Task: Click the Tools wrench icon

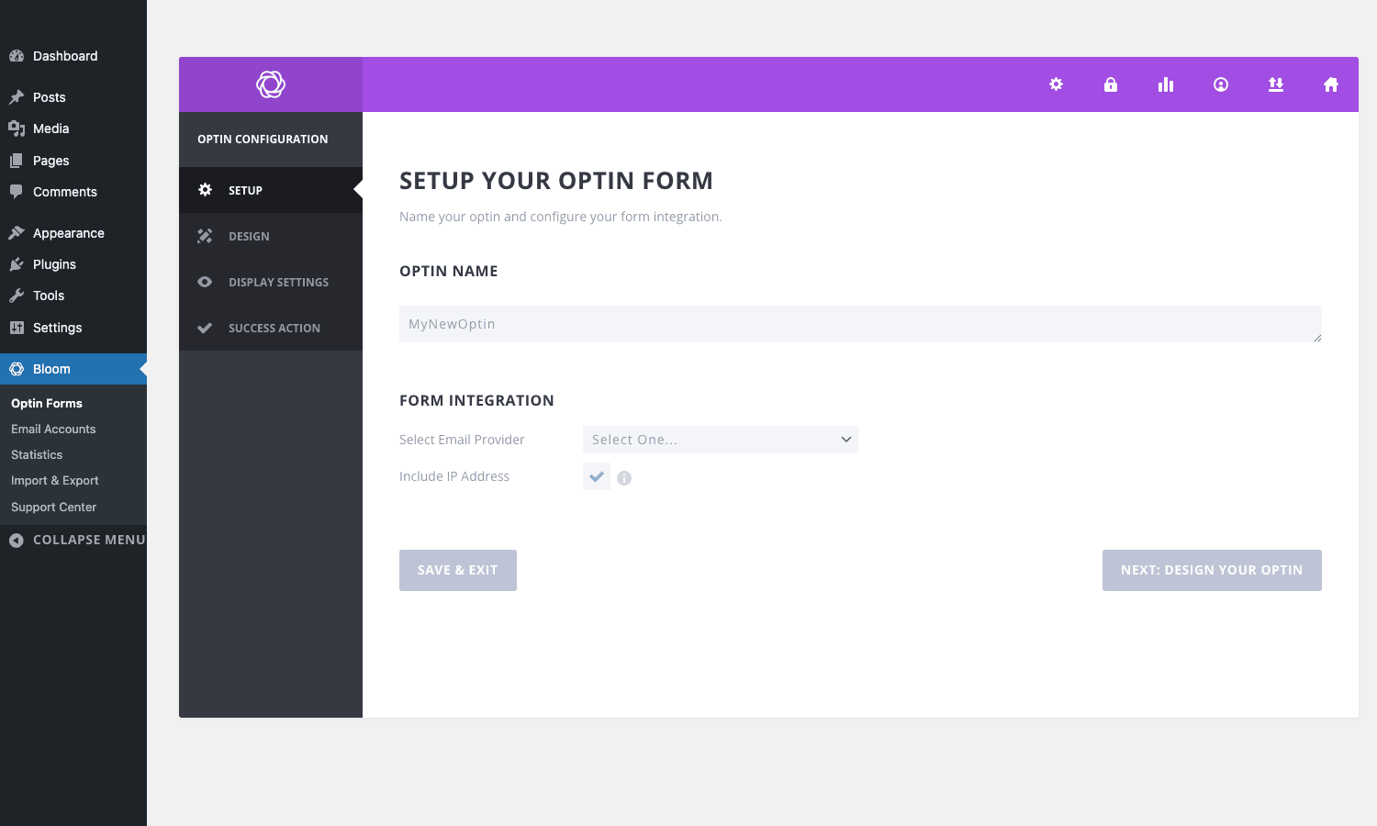Action: click(x=17, y=296)
